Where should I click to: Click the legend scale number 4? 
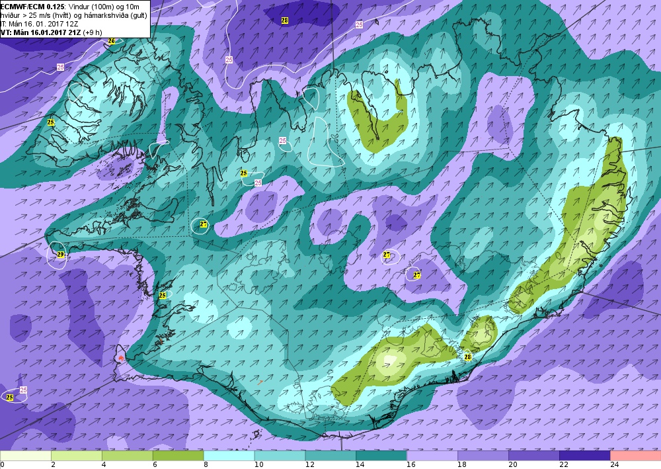(104, 465)
